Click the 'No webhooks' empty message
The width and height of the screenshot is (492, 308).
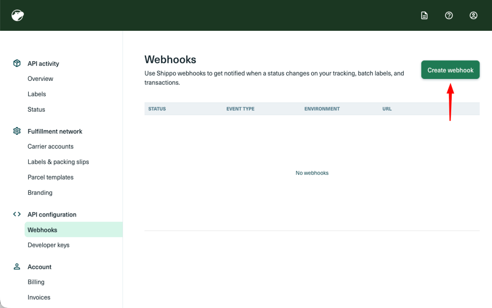[x=312, y=173]
